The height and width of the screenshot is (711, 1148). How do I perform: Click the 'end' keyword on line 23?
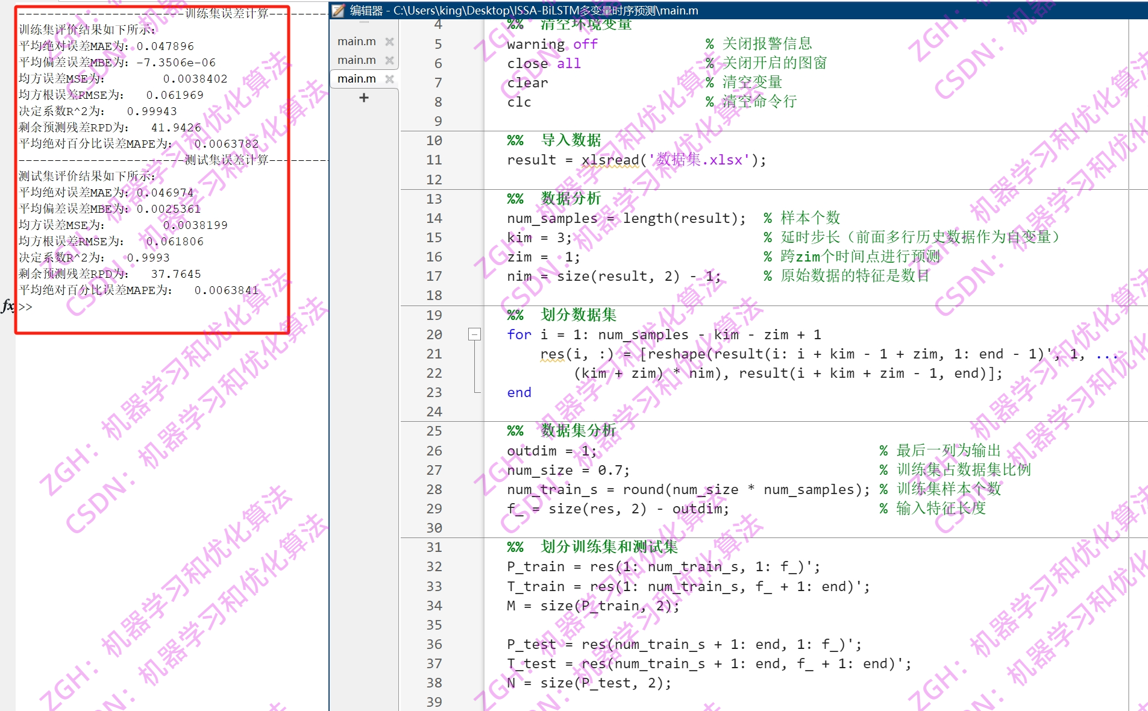pyautogui.click(x=519, y=392)
